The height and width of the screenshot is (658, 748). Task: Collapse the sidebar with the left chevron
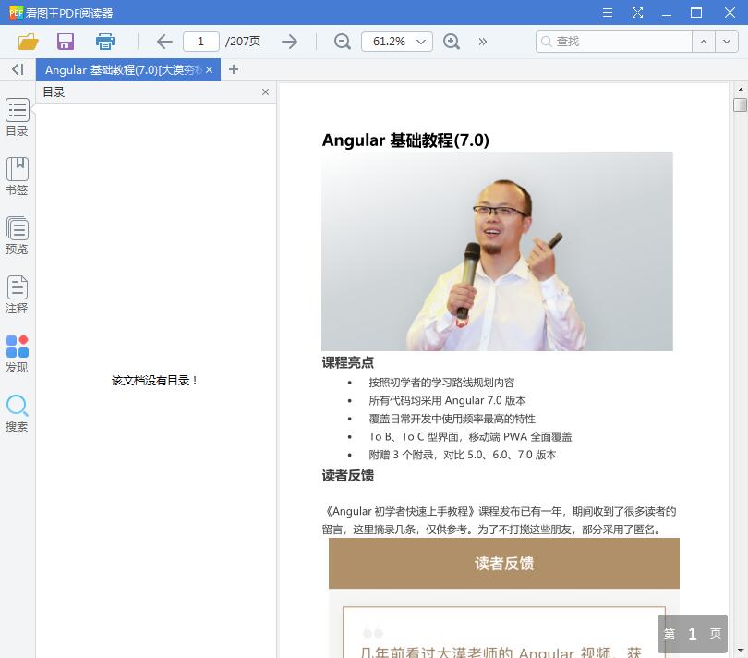16,69
